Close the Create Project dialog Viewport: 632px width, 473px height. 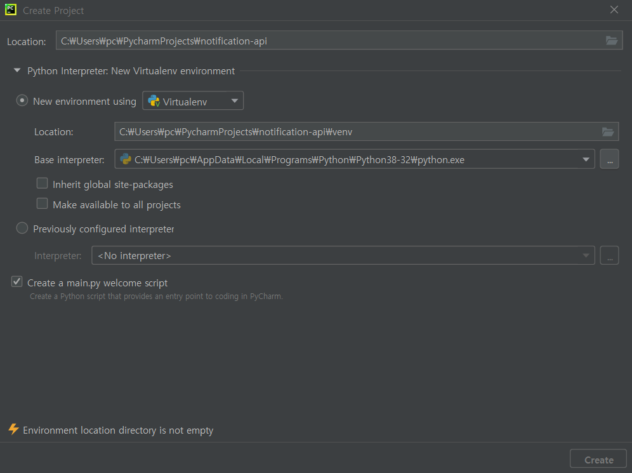coord(614,10)
